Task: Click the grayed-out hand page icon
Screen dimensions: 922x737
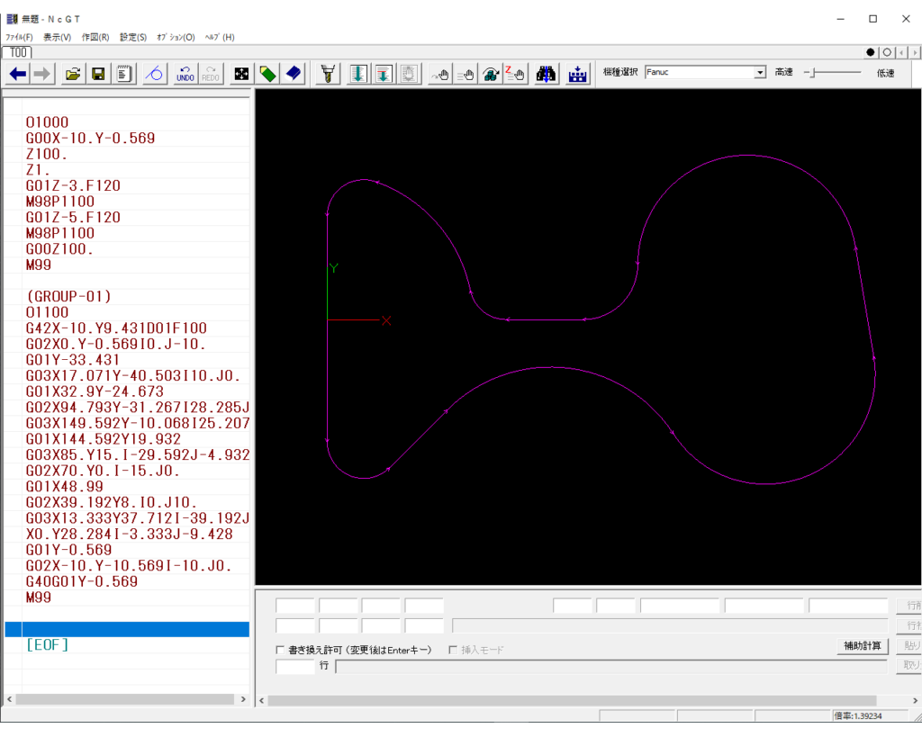Action: tap(409, 74)
